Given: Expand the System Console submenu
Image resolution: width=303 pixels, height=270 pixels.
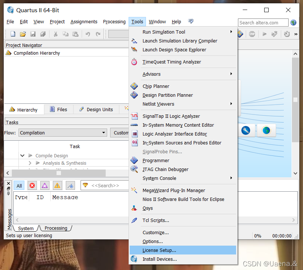Looking at the screenshot, I should click(231, 178).
